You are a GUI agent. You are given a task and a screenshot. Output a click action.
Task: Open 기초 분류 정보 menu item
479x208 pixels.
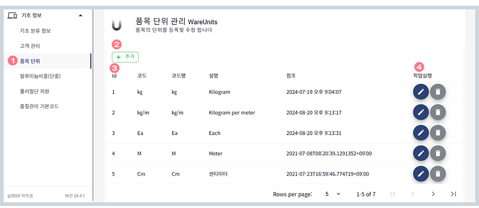coord(35,31)
